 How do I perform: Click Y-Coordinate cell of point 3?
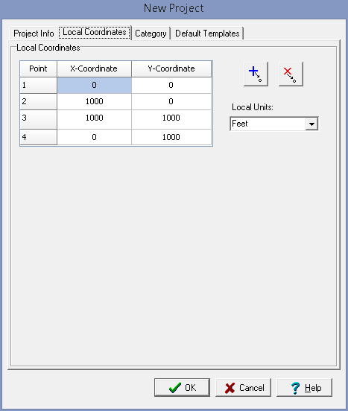point(171,120)
